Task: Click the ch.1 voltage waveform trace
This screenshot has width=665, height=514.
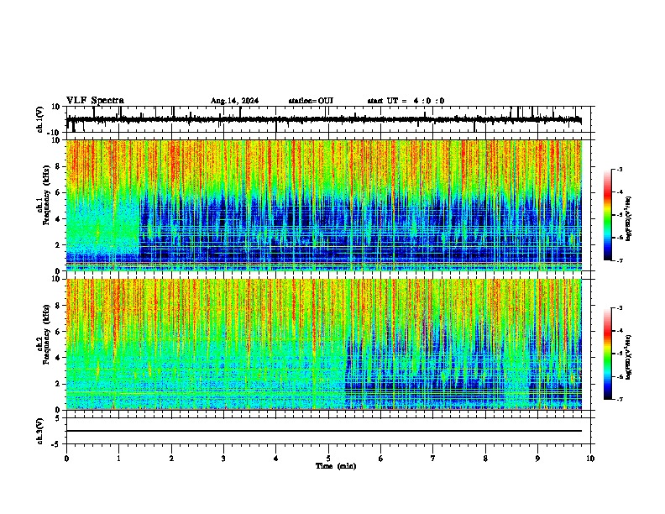Action: coord(324,119)
